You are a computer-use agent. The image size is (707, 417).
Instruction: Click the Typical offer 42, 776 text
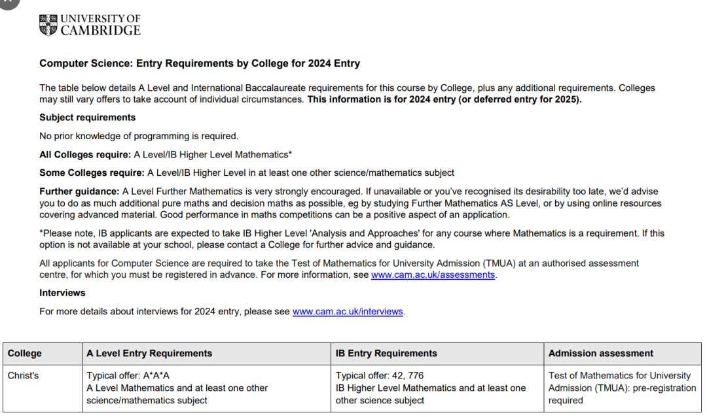click(380, 376)
